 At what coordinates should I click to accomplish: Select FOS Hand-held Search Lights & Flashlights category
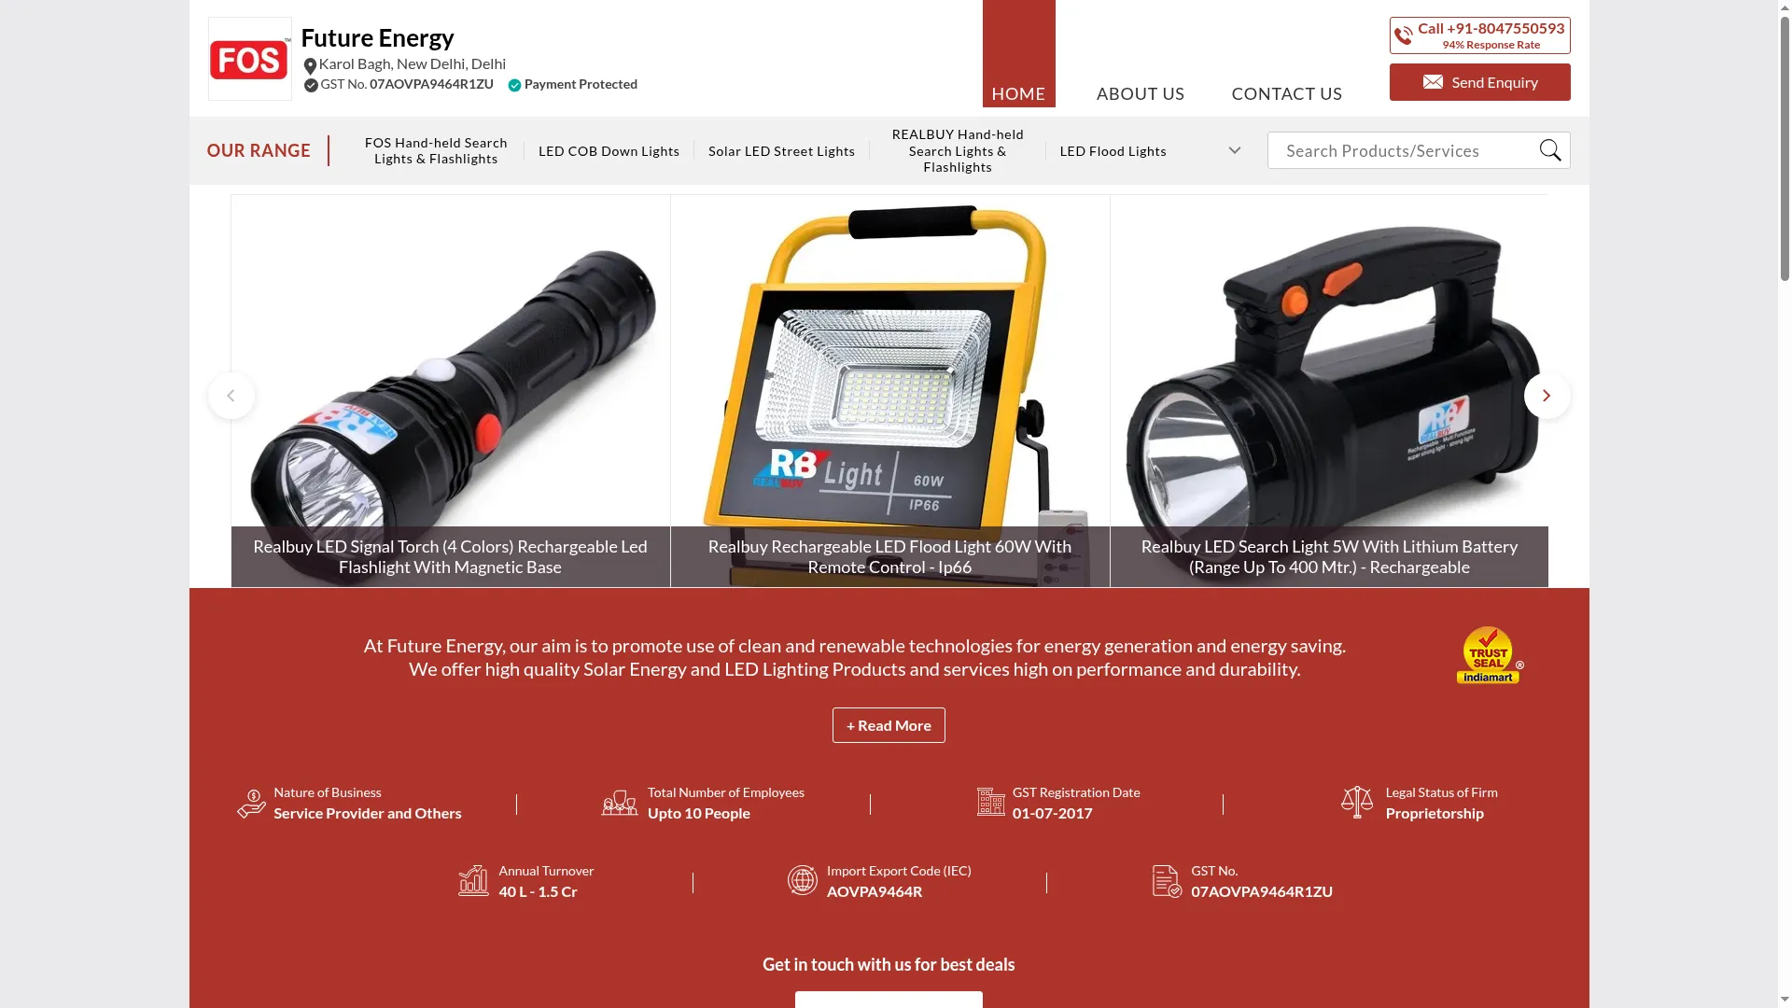tap(436, 150)
